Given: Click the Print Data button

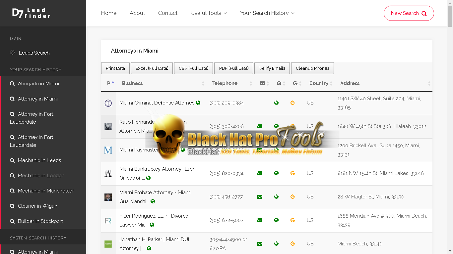Looking at the screenshot, I should click(115, 68).
